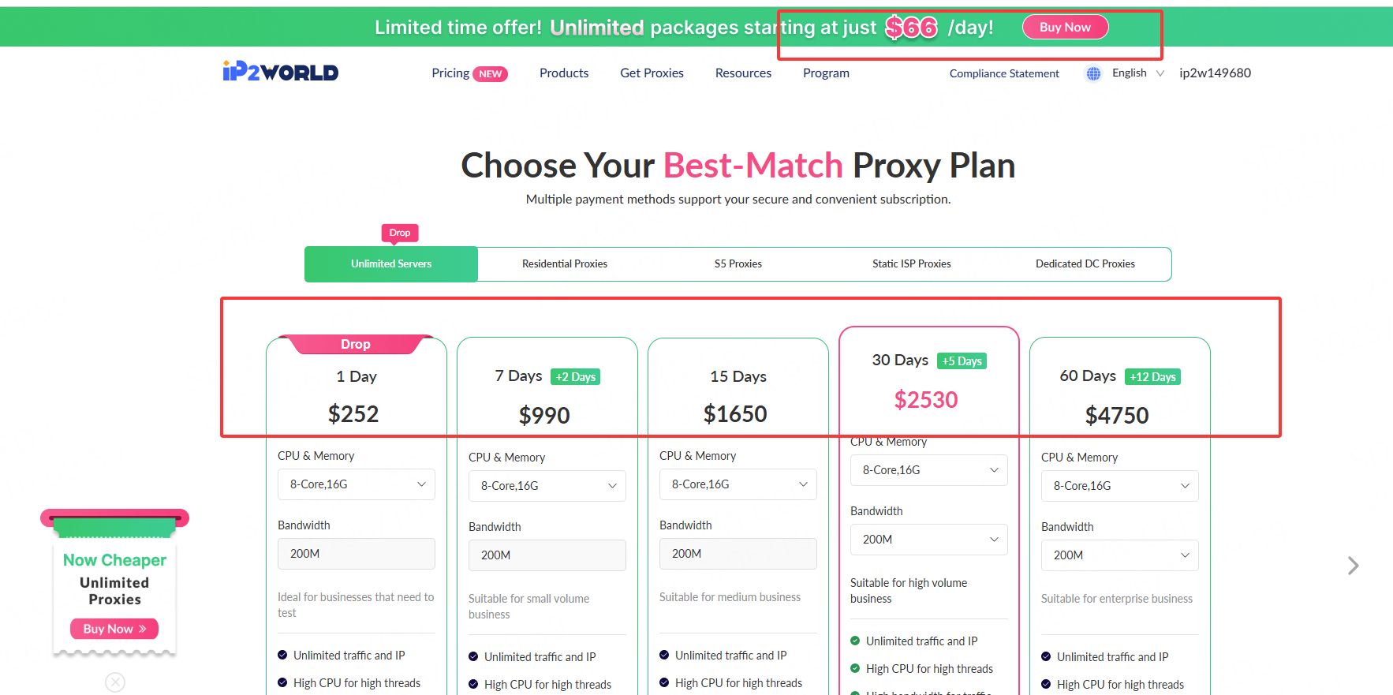Click the right carousel arrow
The height and width of the screenshot is (695, 1393).
pos(1353,566)
